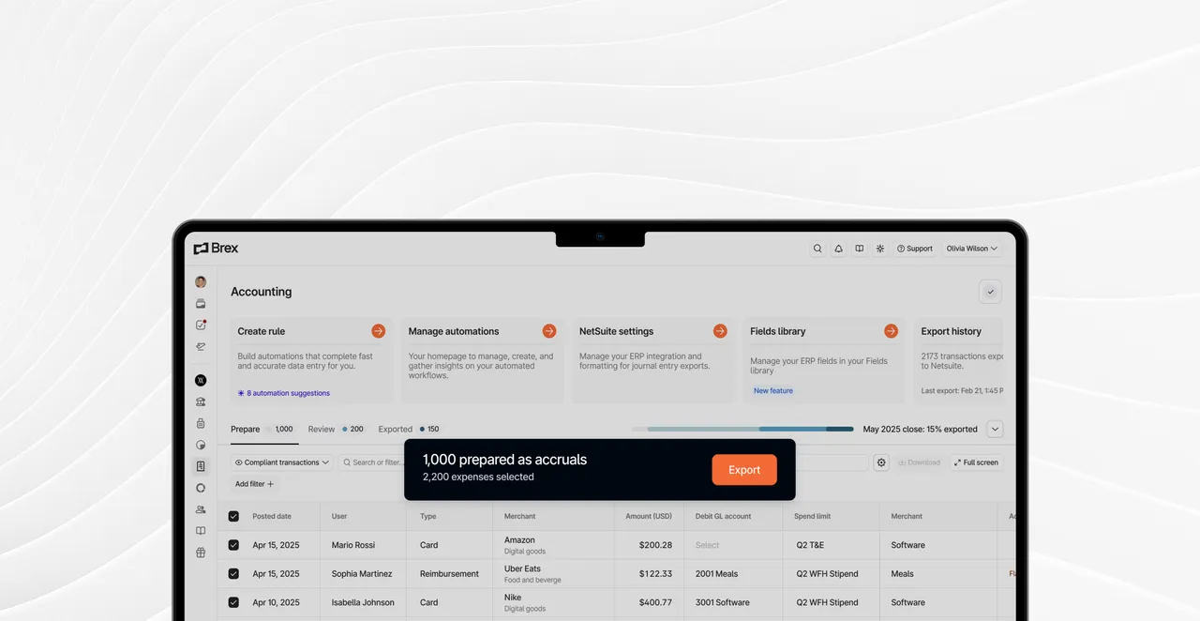Switch to the Prepare tab
Viewport: 1200px width, 621px height.
[262, 430]
